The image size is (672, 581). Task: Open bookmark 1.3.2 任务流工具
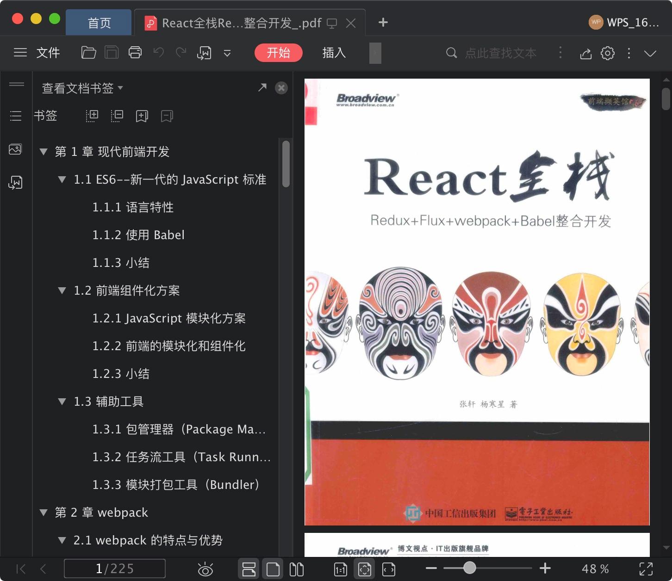click(x=181, y=457)
